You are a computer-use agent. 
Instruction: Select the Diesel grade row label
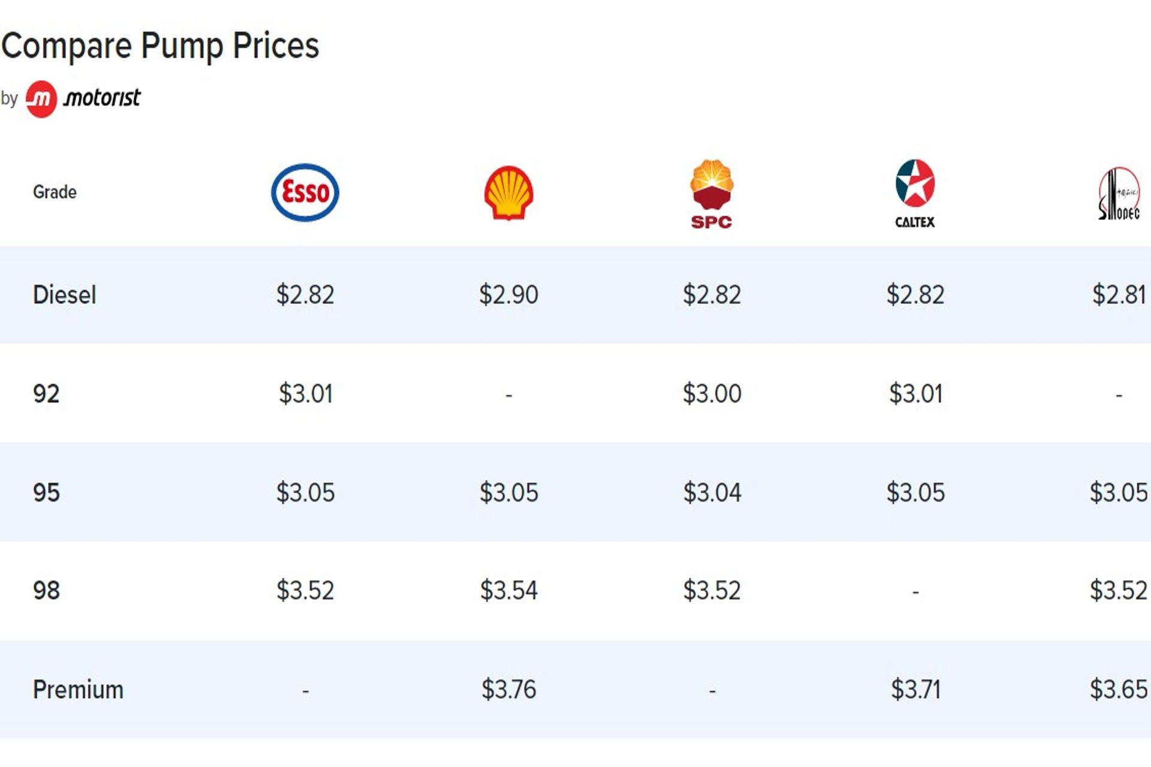click(x=64, y=295)
